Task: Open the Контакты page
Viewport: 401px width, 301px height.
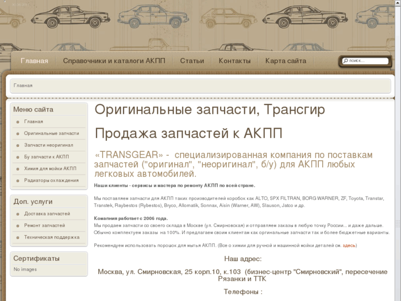Action: point(234,61)
